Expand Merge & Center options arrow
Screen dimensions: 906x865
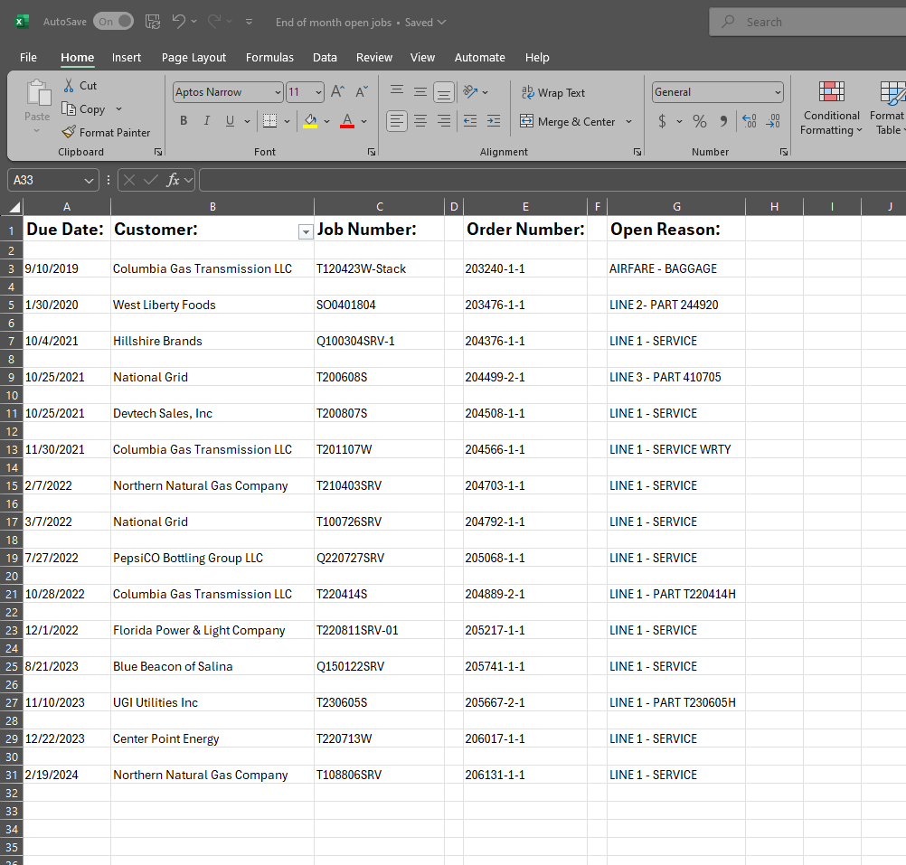click(x=628, y=122)
